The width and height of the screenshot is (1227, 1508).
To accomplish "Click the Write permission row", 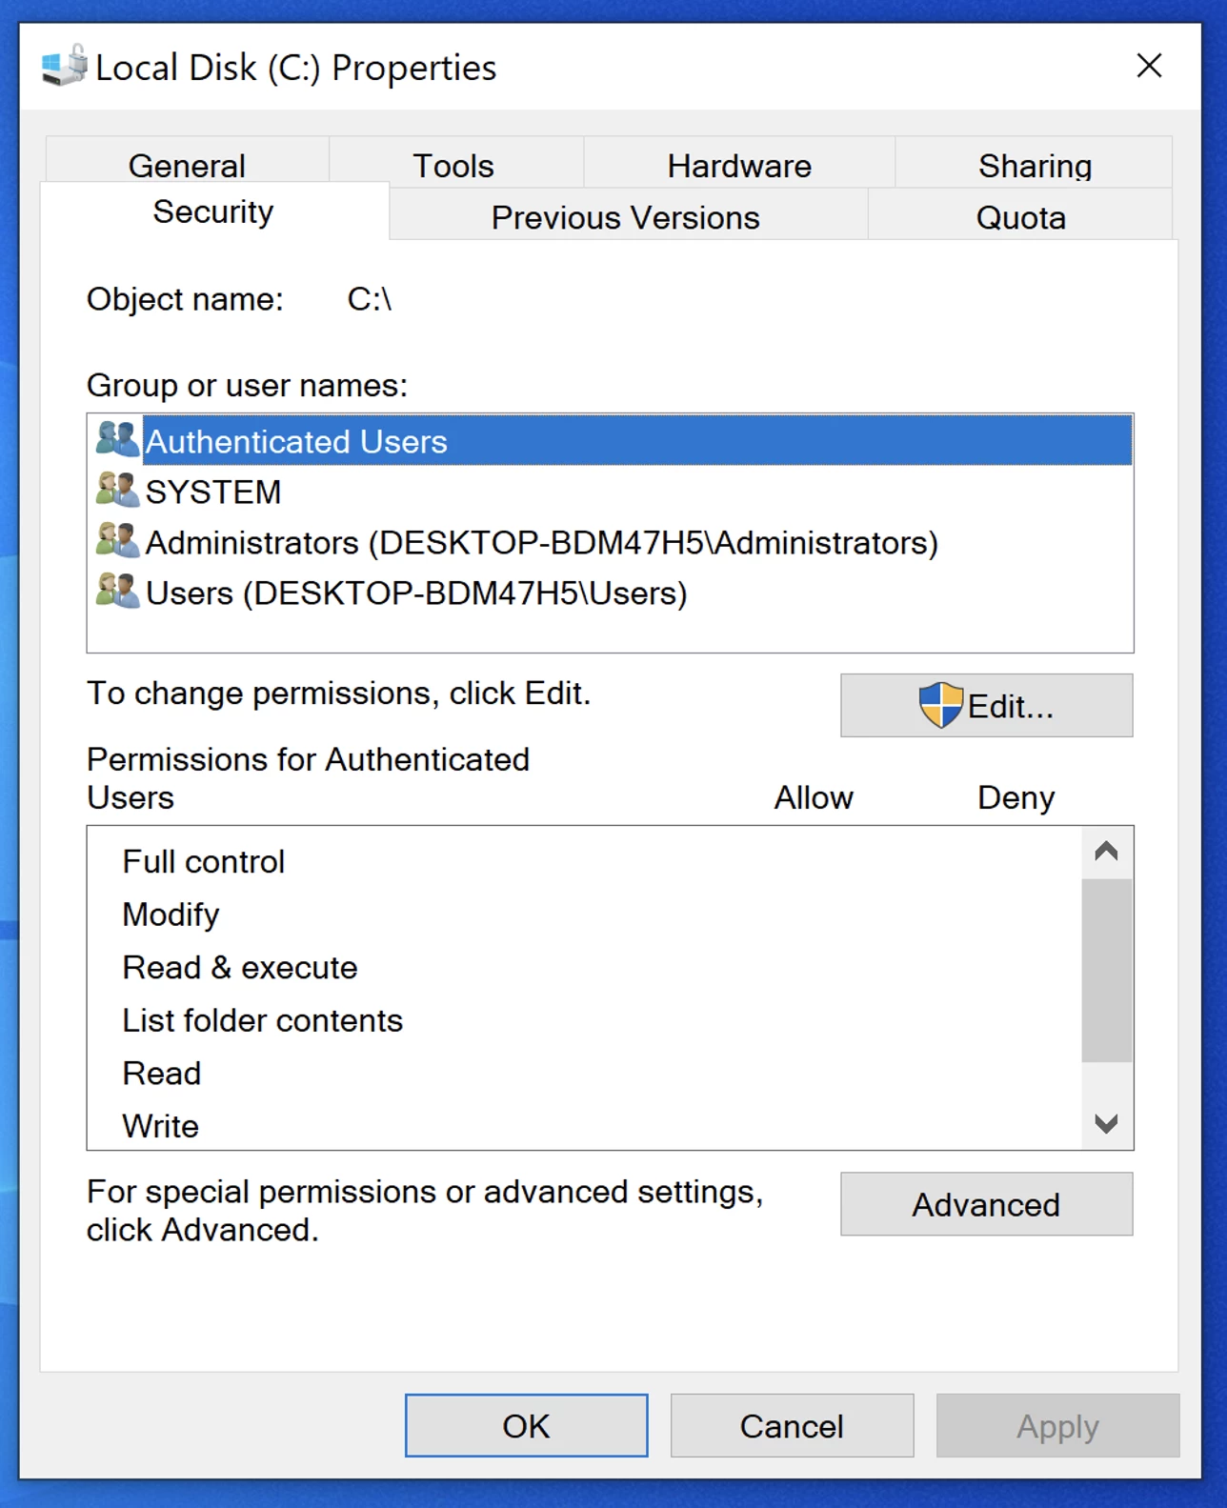I will 585,1126.
